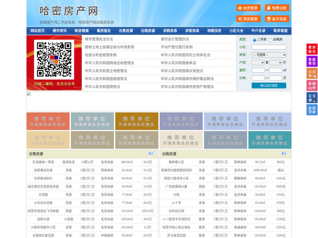
Task: Open 出售房源 in the navigation bar
Action: coord(126,30)
